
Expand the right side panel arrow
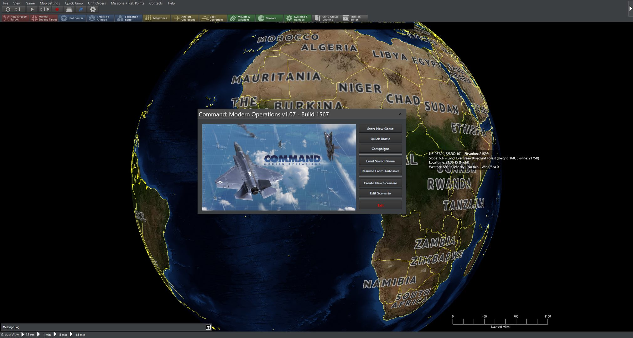[630, 9]
